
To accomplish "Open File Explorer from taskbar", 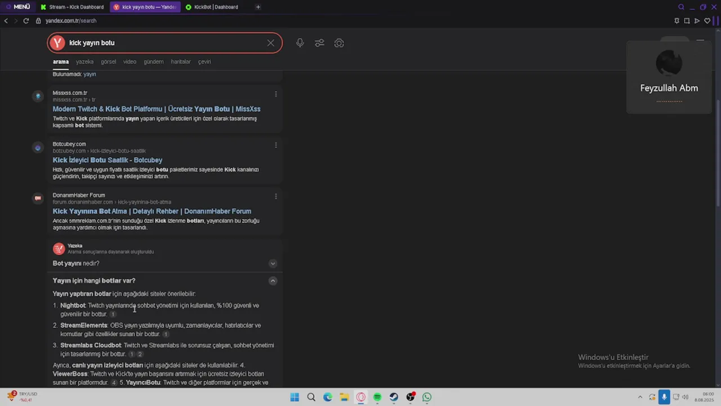I will tap(344, 397).
